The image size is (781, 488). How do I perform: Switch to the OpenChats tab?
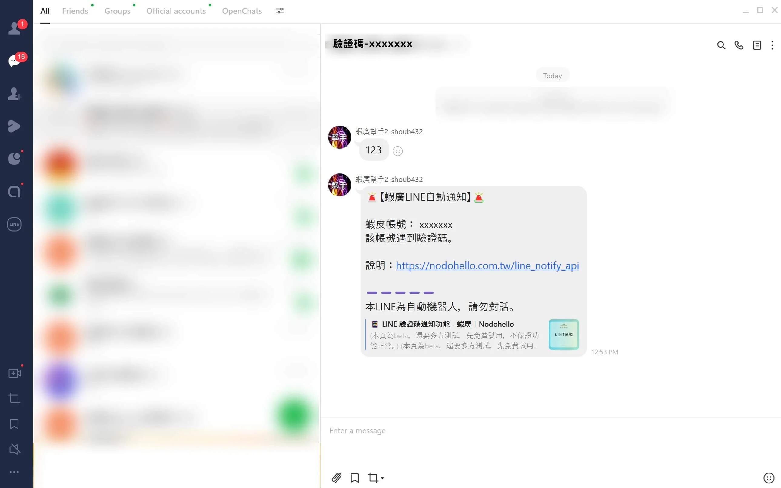click(x=242, y=11)
